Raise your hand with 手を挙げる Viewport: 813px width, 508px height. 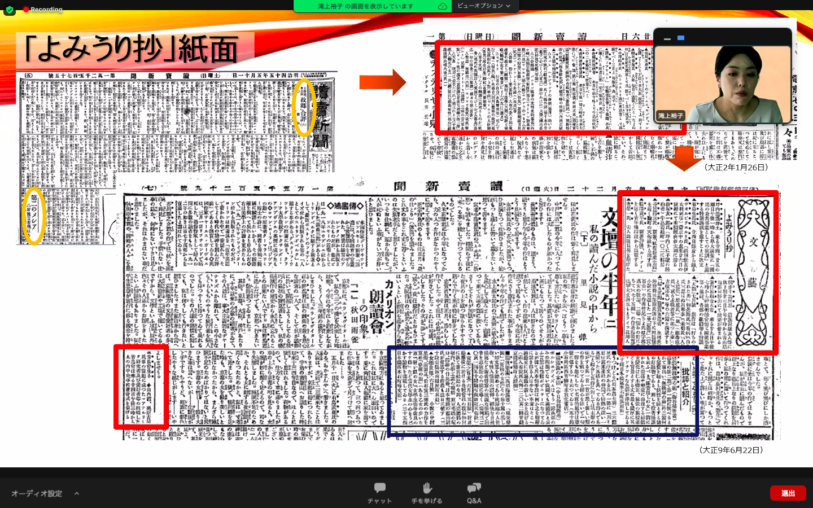(427, 493)
